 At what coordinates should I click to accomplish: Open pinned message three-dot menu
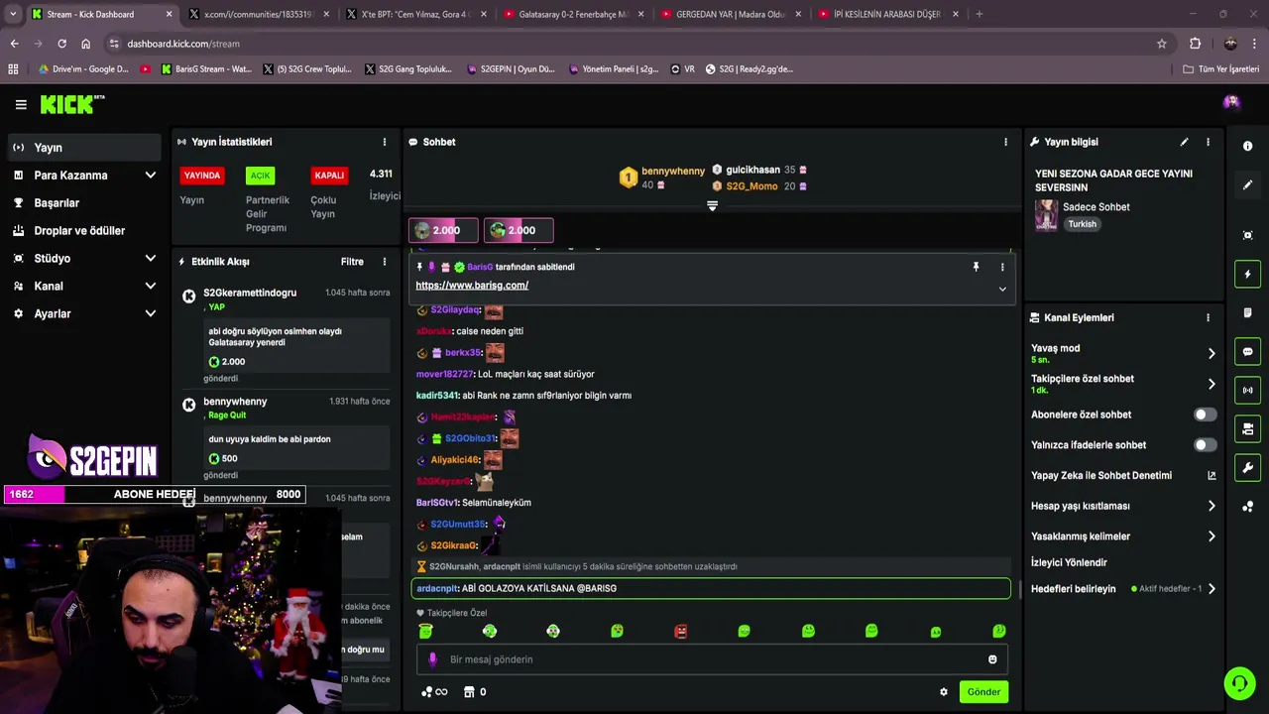click(1002, 267)
